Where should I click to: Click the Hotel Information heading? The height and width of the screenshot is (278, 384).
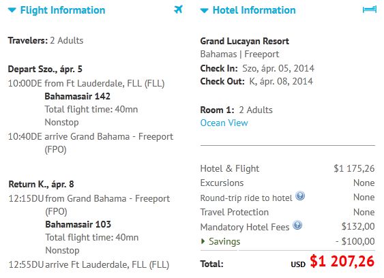254,10
